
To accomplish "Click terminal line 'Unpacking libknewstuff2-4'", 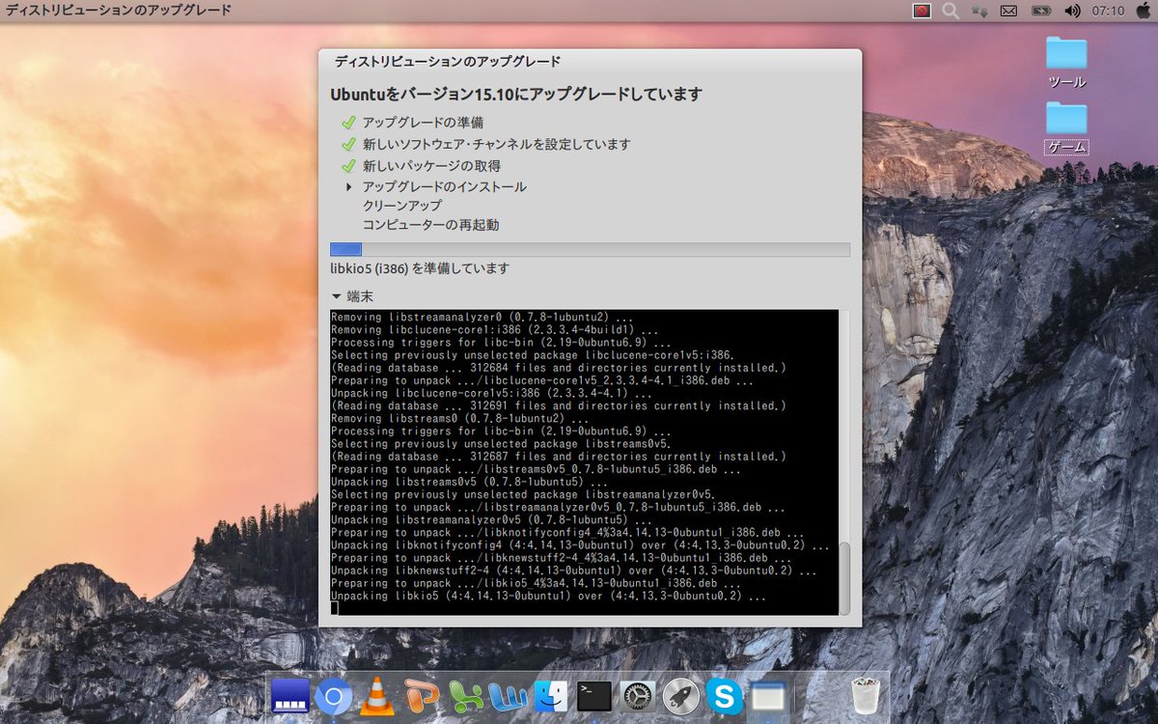I will tap(573, 571).
